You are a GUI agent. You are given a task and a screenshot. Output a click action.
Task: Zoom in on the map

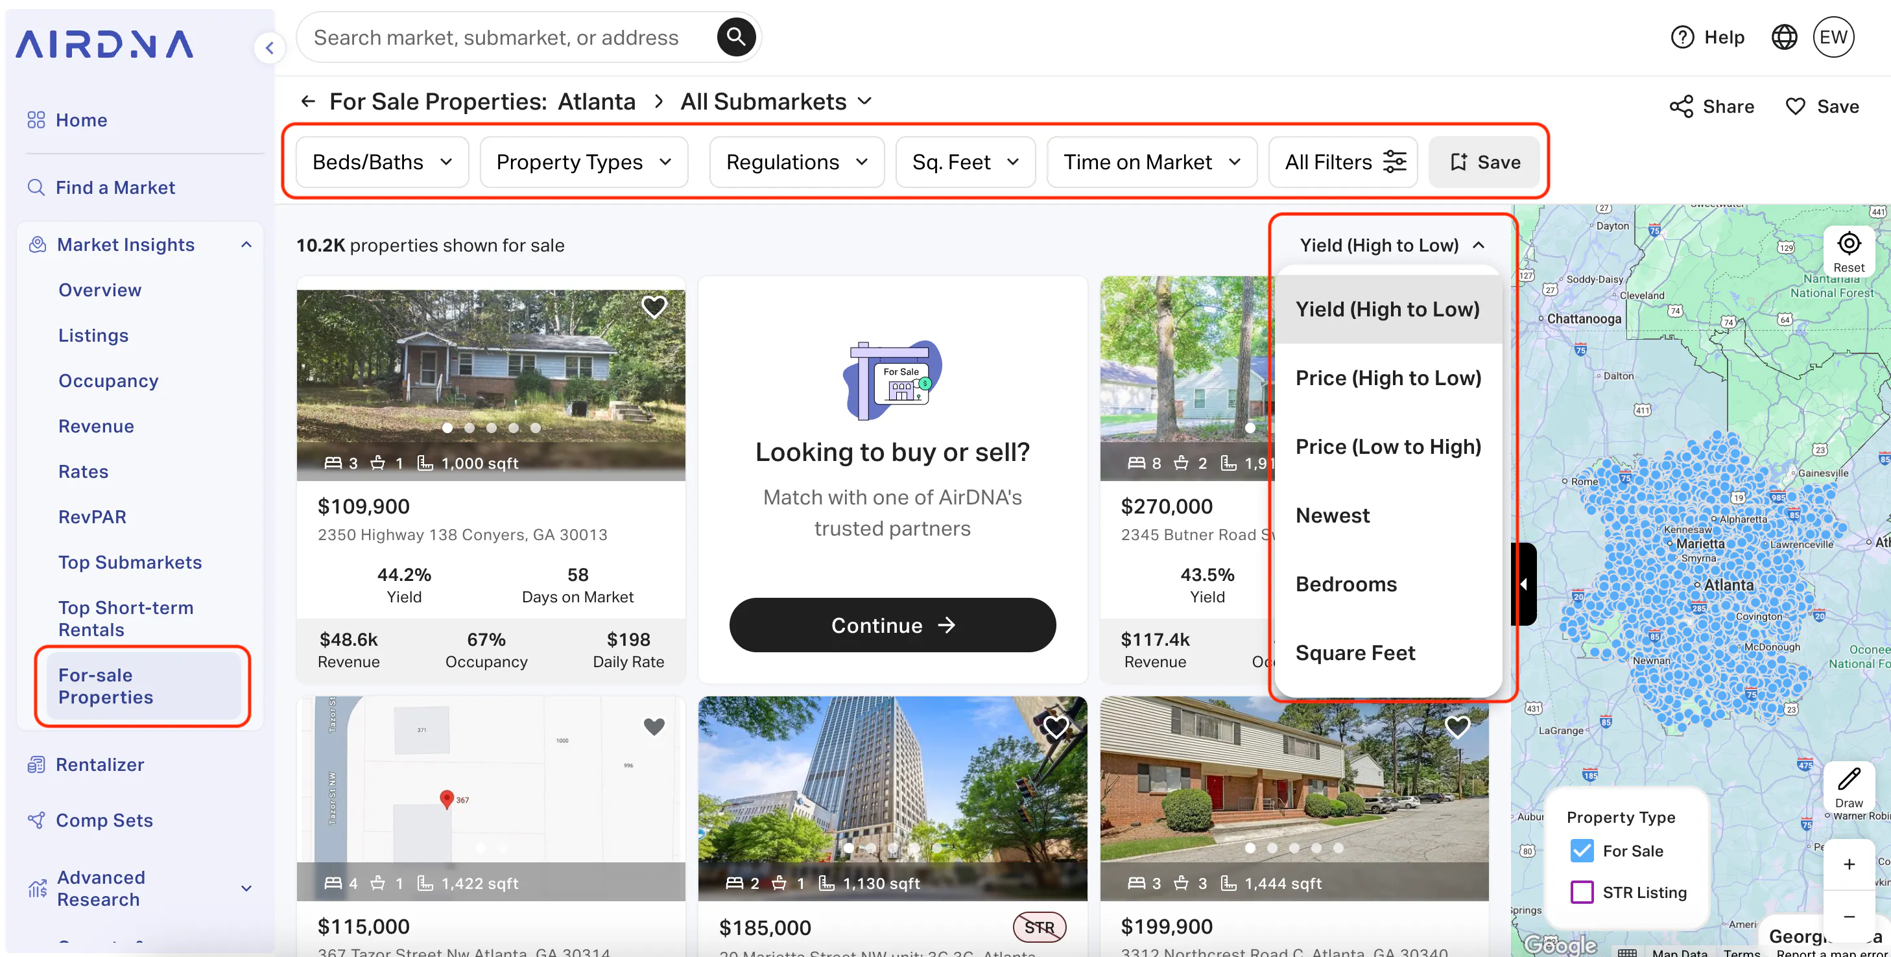click(1848, 864)
